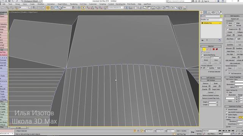This screenshot has height=136, width=243.
Task: Open the Modifiers menu
Action: (x=41, y=4)
